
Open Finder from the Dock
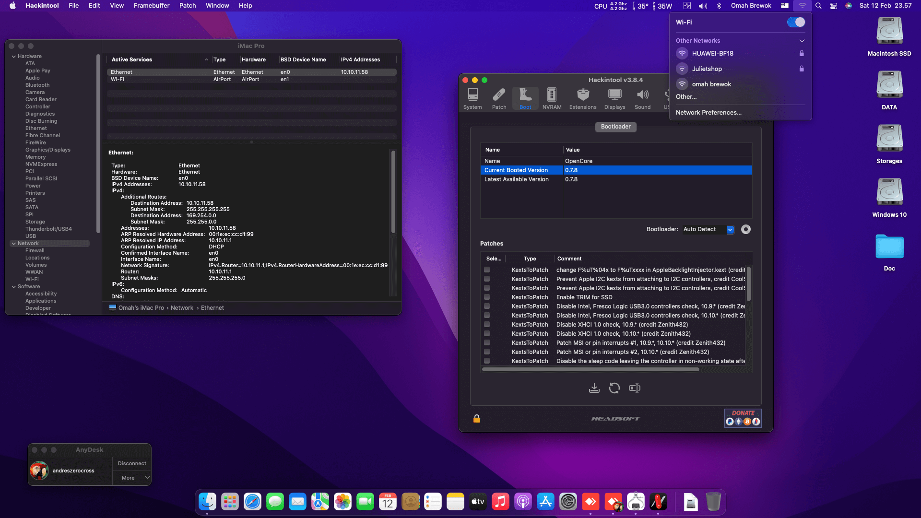(207, 502)
